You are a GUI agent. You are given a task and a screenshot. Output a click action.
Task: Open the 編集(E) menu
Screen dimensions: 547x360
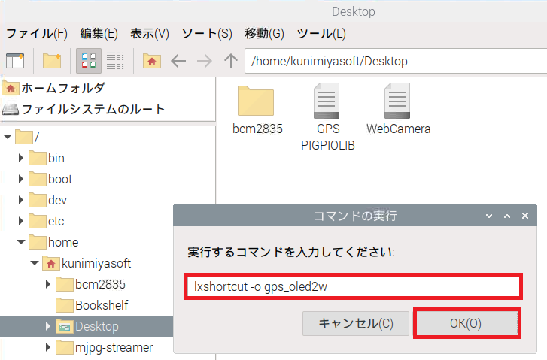[x=99, y=34]
